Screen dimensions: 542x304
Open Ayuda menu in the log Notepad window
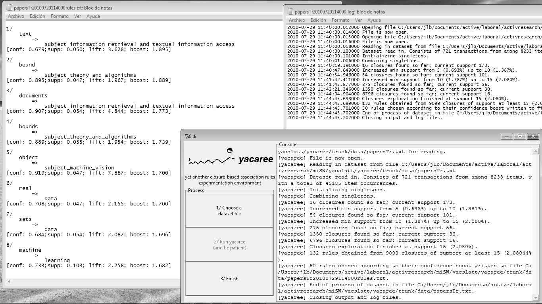374,20
